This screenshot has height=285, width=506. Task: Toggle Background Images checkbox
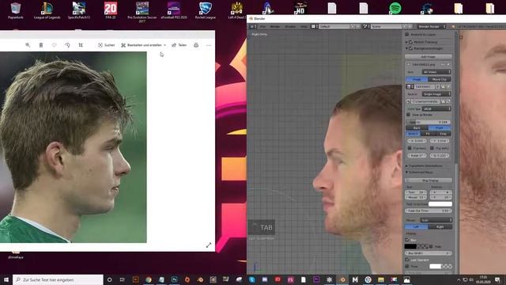411,48
